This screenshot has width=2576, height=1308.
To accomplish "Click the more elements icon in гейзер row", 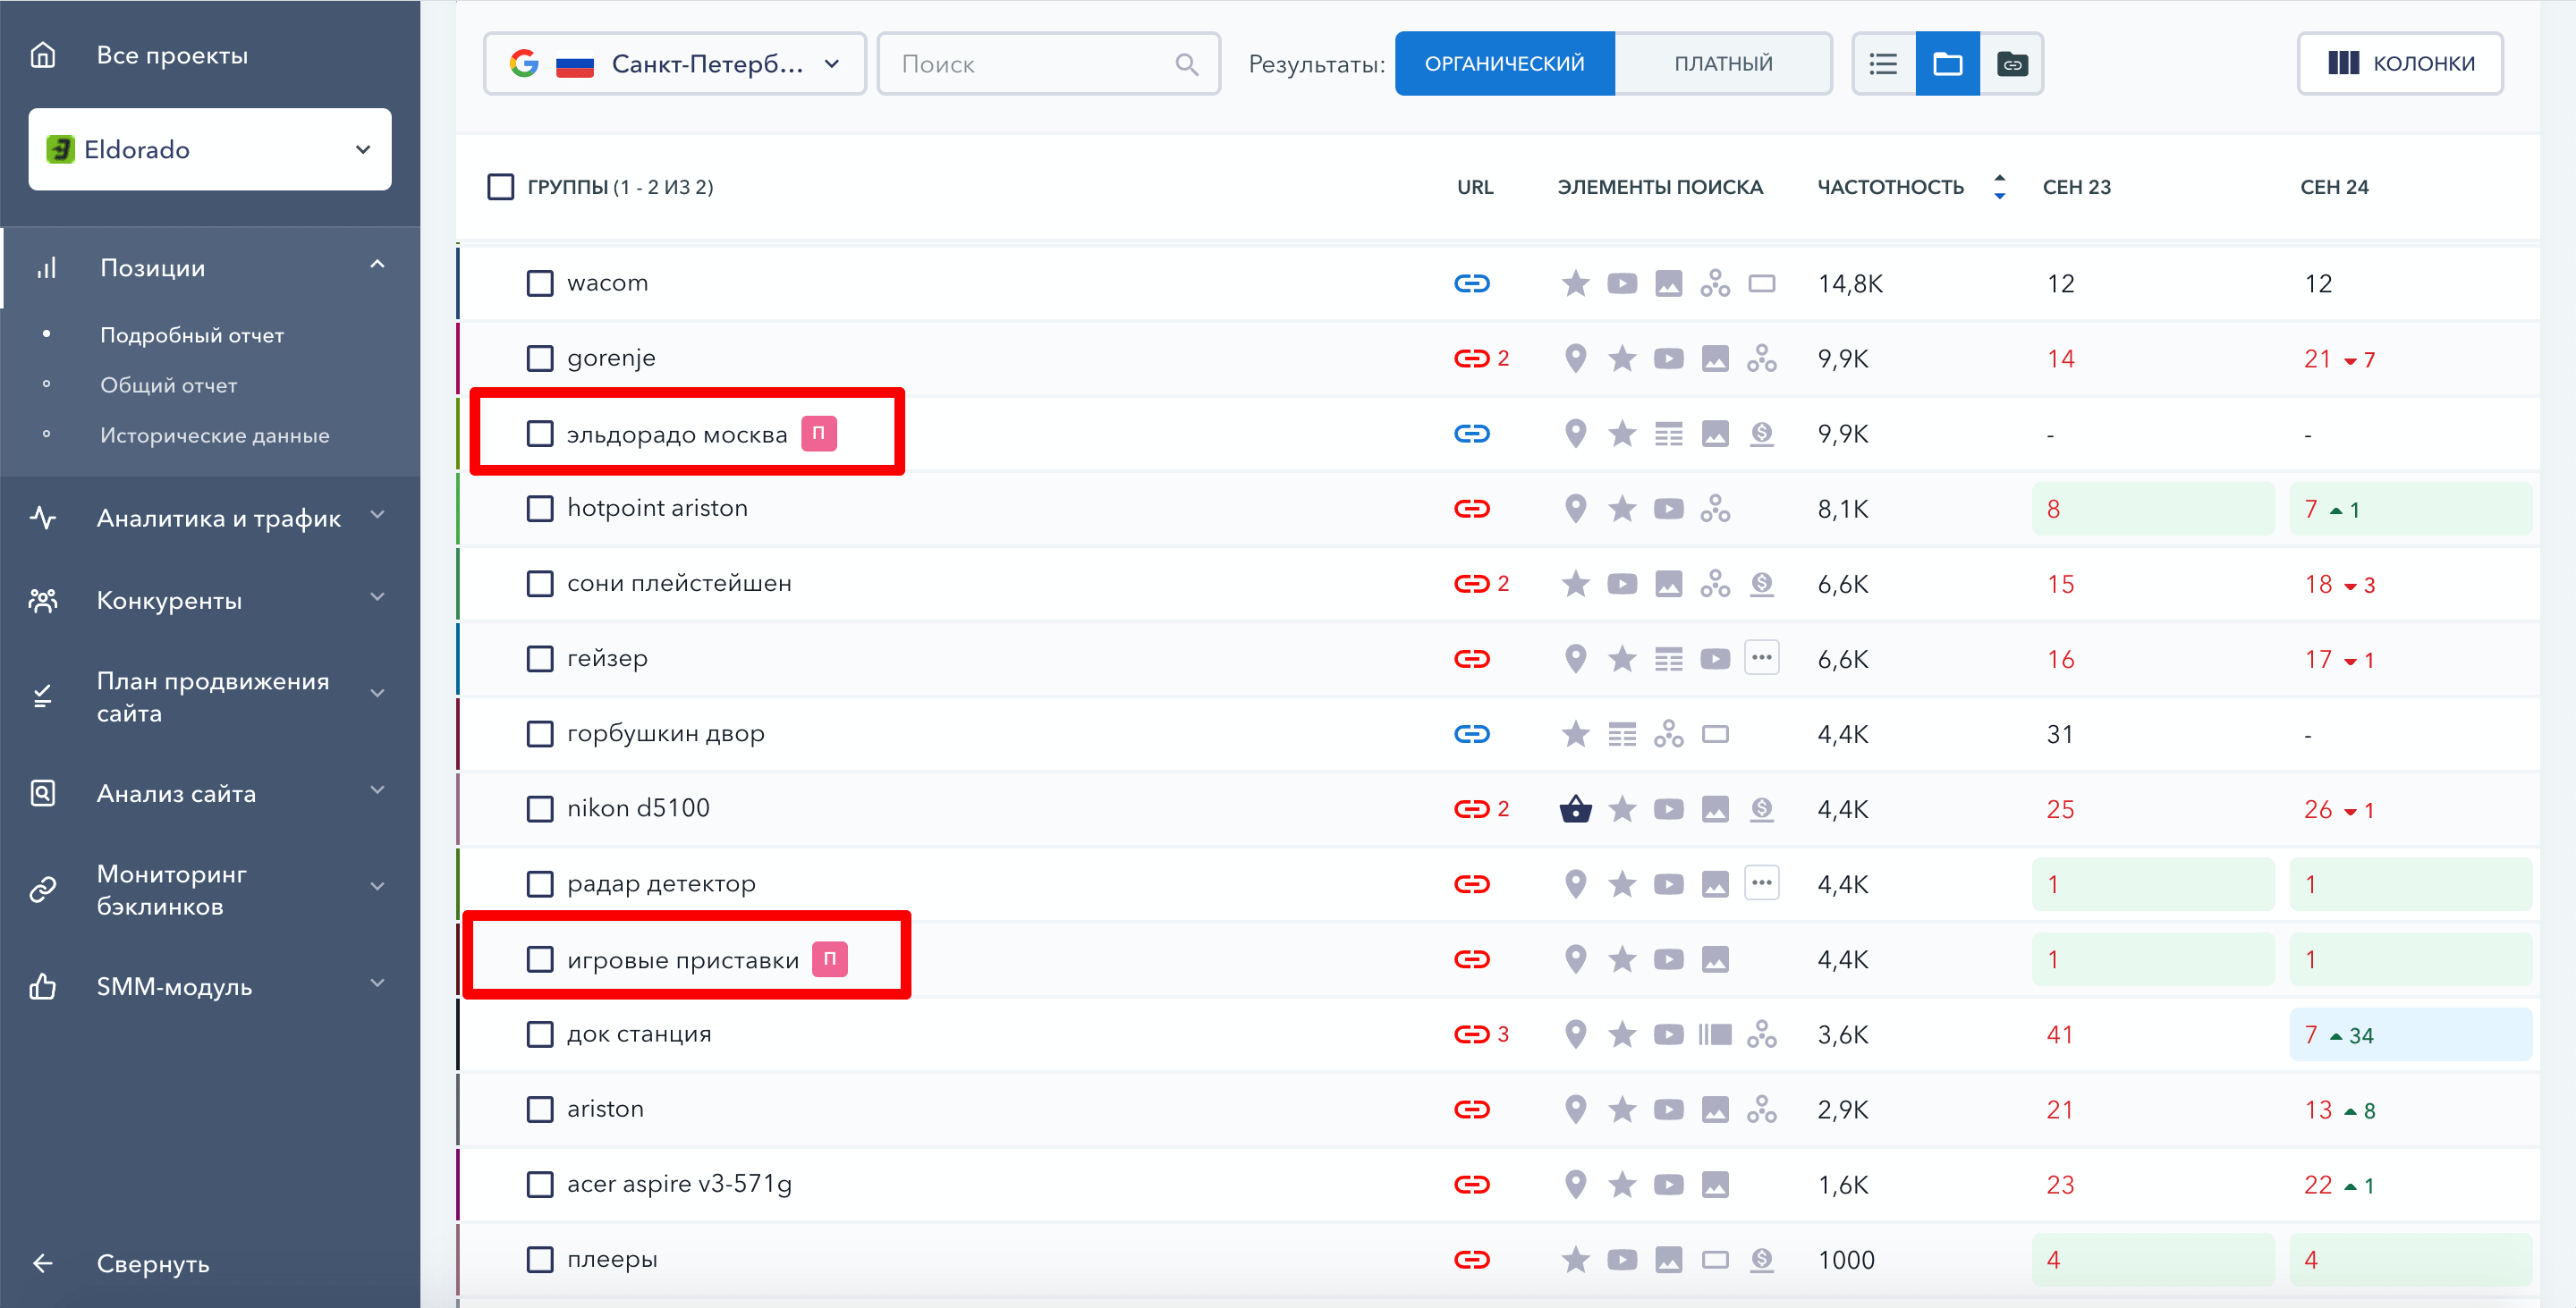I will [1761, 659].
